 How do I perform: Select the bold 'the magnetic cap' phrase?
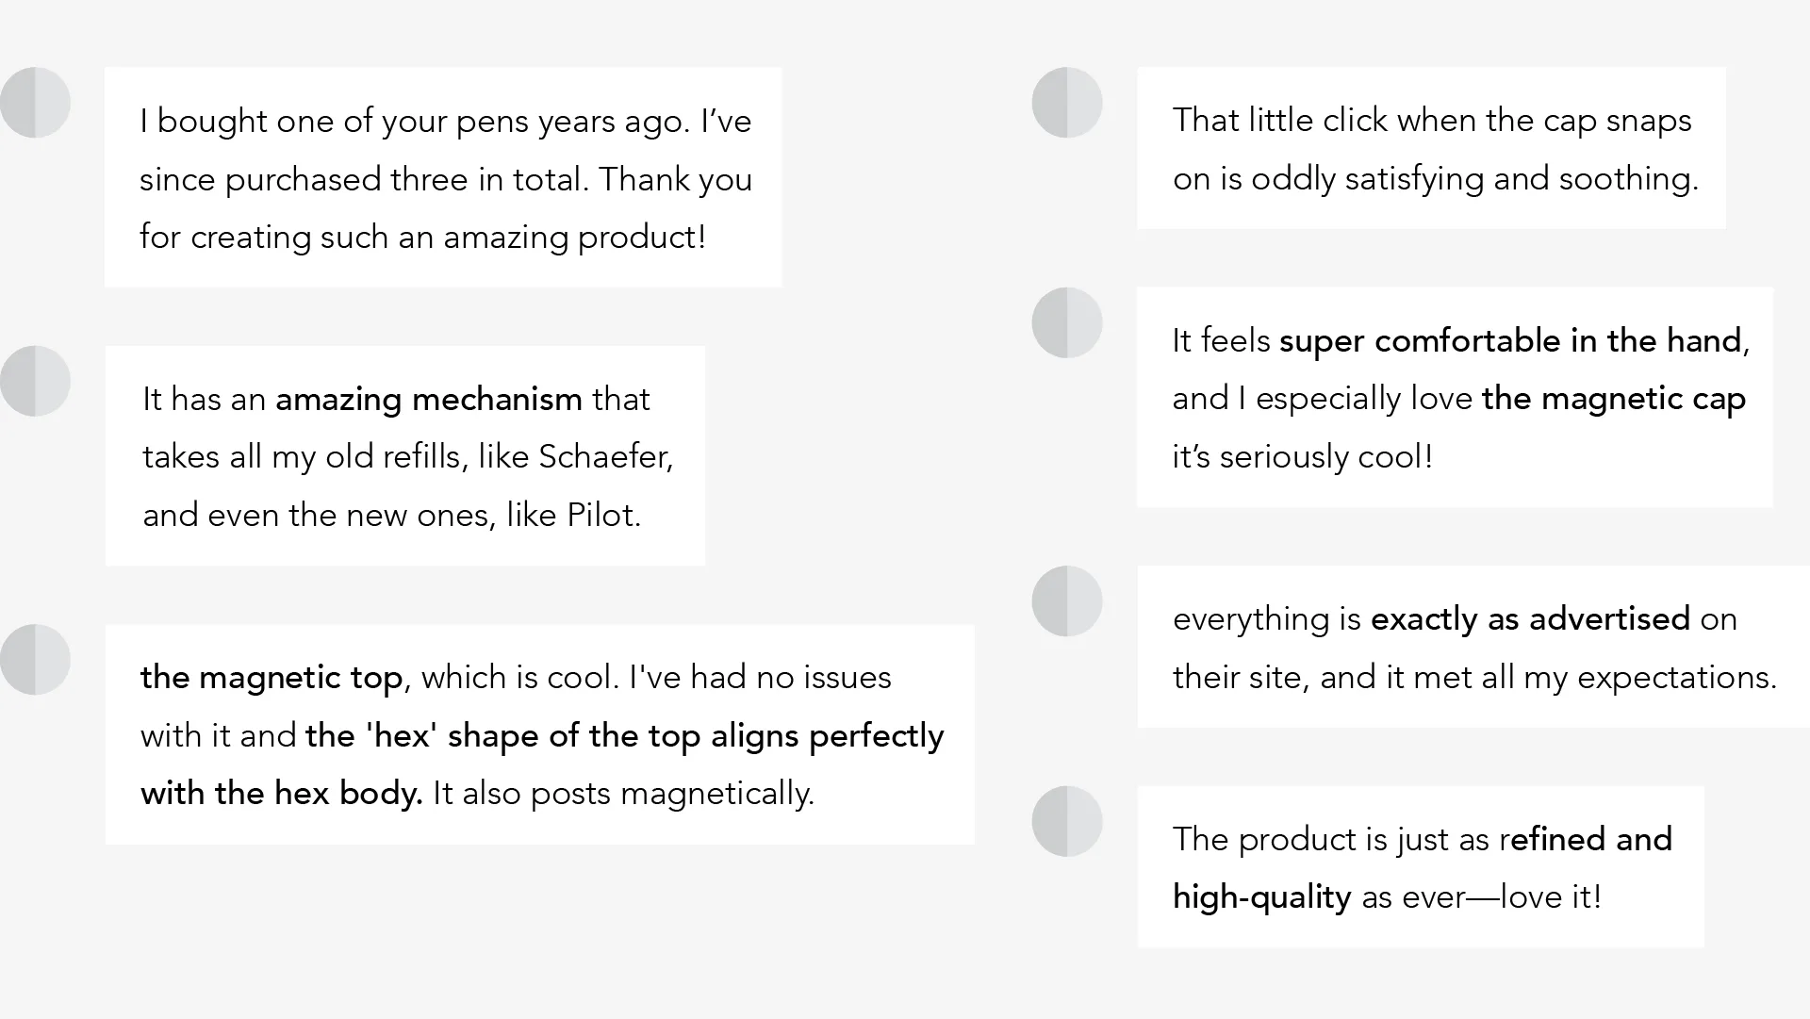click(x=1614, y=399)
